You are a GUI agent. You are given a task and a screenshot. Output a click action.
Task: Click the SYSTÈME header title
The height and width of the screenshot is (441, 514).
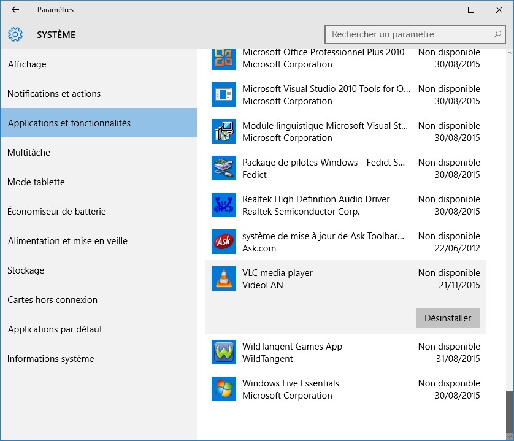[x=56, y=34]
